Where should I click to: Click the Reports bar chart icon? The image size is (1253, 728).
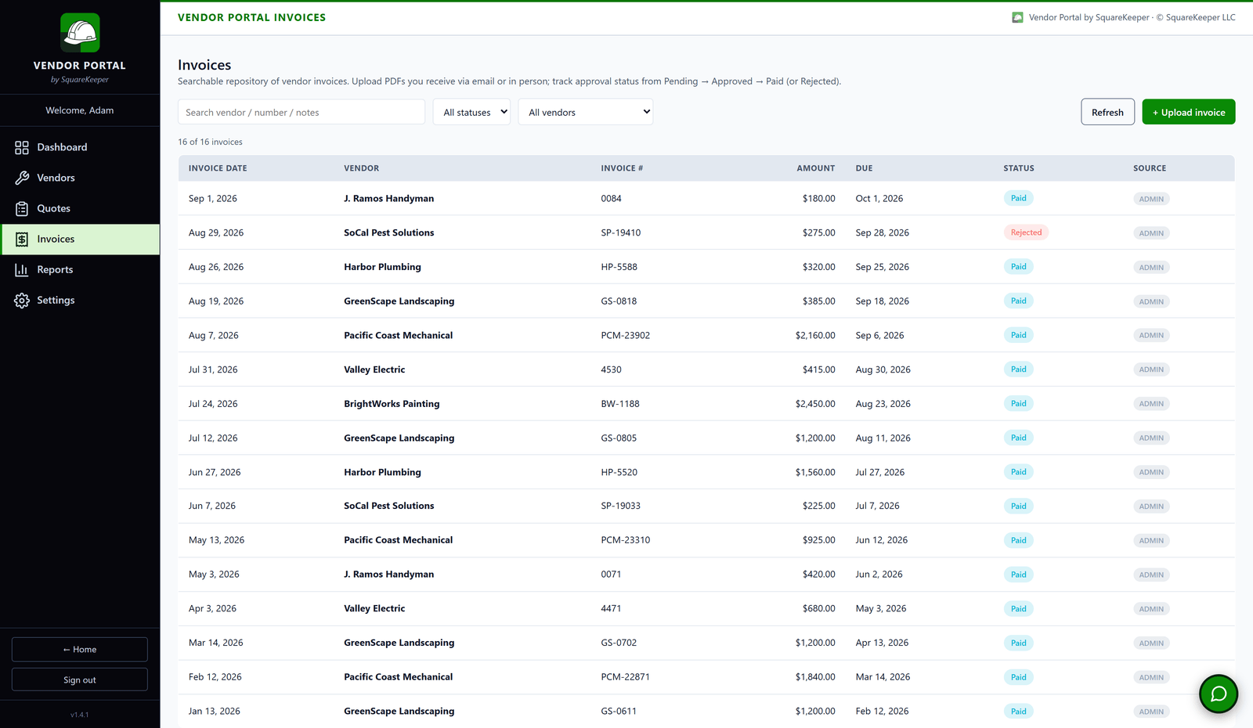point(22,269)
